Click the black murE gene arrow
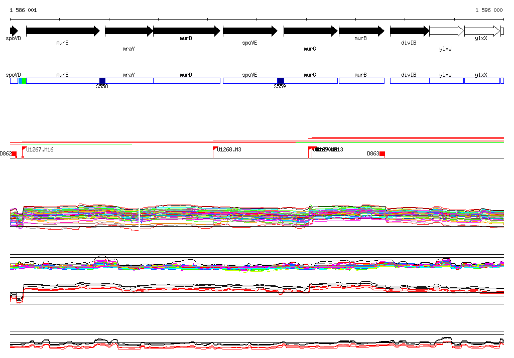The width and height of the screenshot is (514, 358). [x=63, y=31]
